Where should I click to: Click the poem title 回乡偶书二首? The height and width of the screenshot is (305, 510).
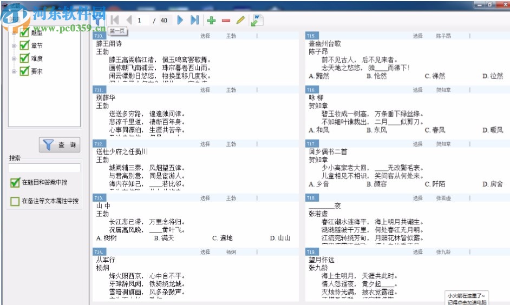(x=328, y=151)
